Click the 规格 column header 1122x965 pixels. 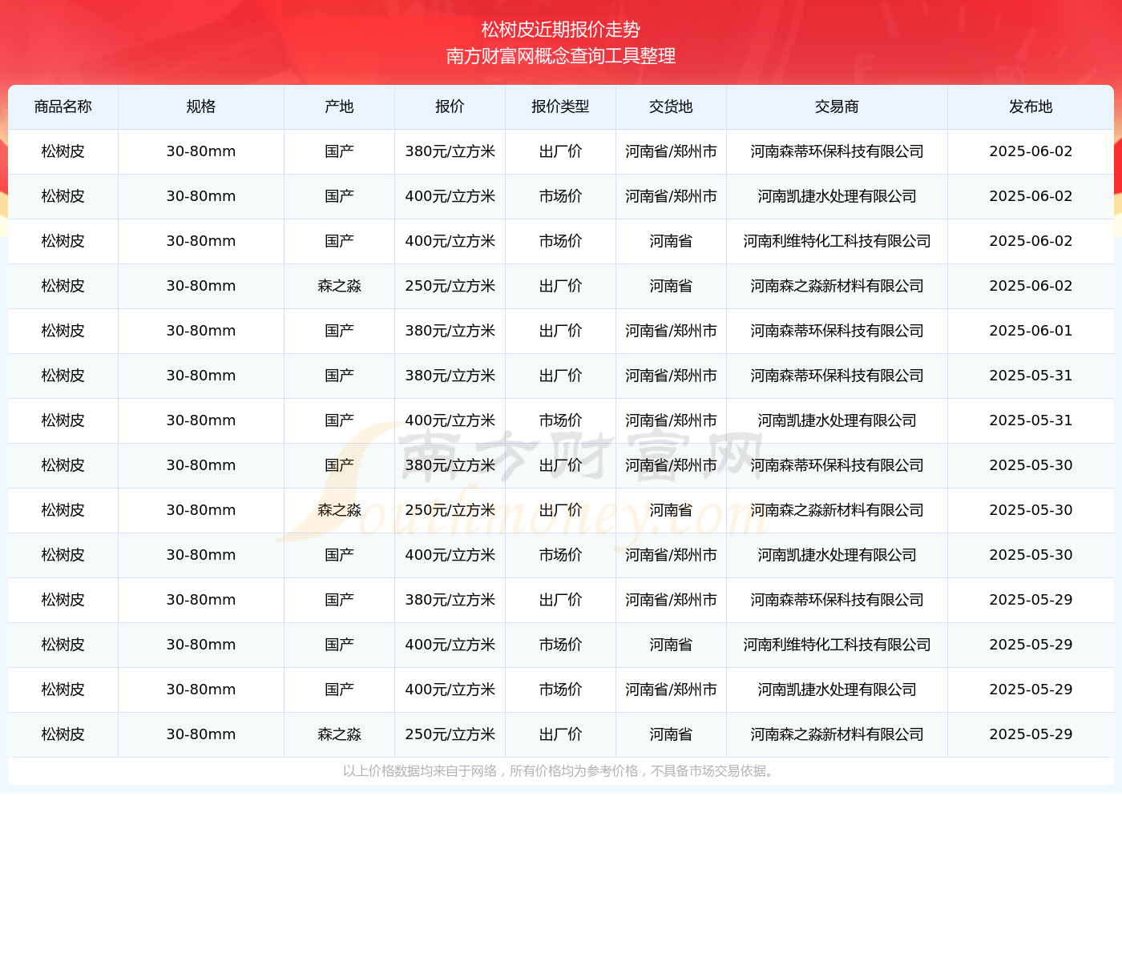click(x=201, y=107)
